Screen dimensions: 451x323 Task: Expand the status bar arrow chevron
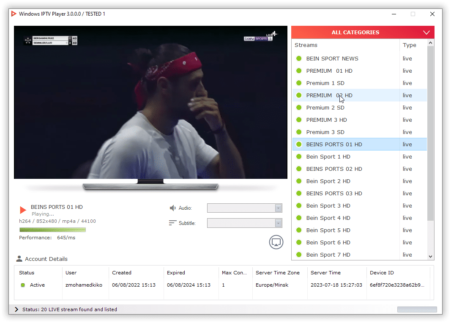16,309
